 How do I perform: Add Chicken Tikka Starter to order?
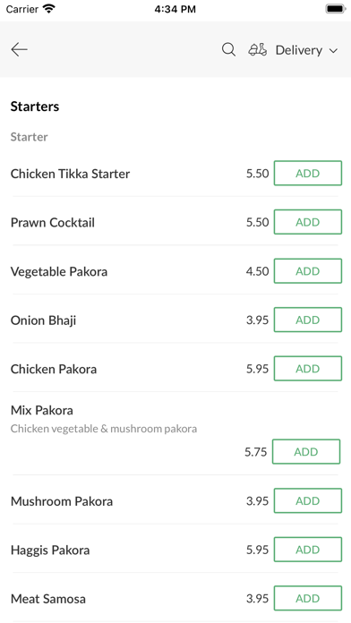pos(308,174)
